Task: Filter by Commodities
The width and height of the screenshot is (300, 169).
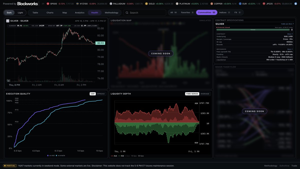Action: pyautogui.click(x=206, y=12)
